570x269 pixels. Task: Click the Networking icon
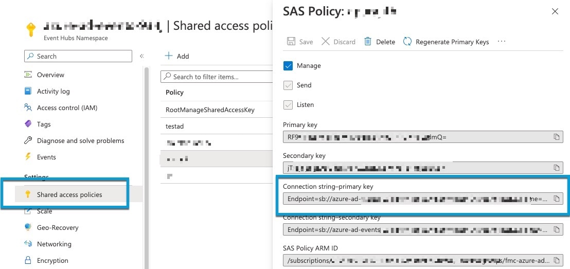click(28, 244)
